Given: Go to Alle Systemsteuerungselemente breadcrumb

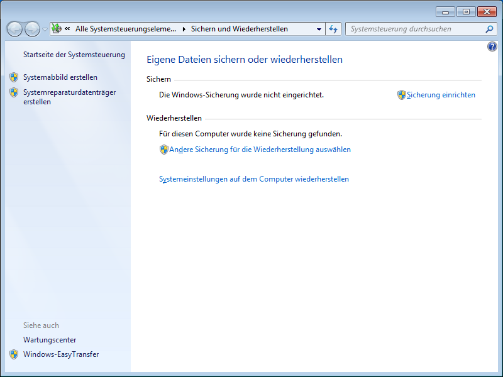Looking at the screenshot, I should click(126, 29).
